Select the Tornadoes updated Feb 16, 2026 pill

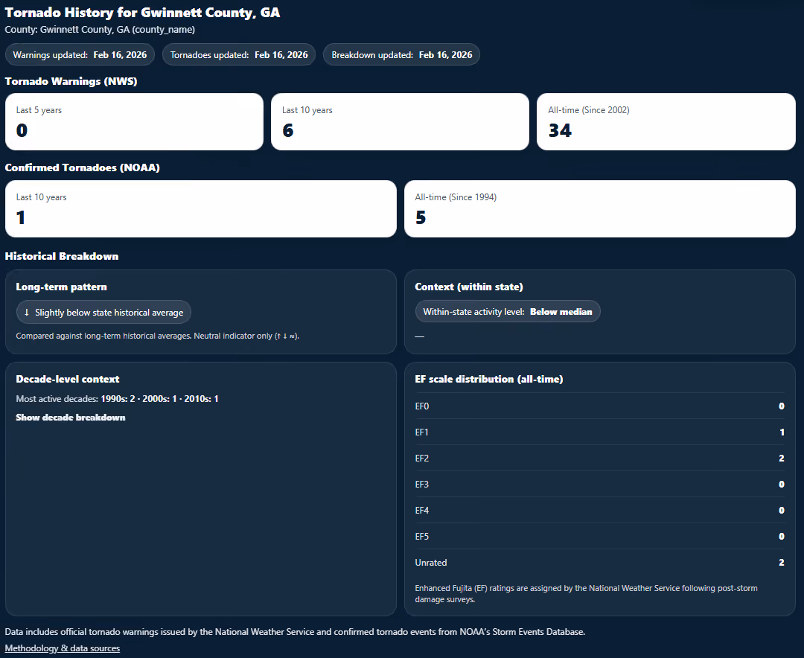pyautogui.click(x=239, y=55)
